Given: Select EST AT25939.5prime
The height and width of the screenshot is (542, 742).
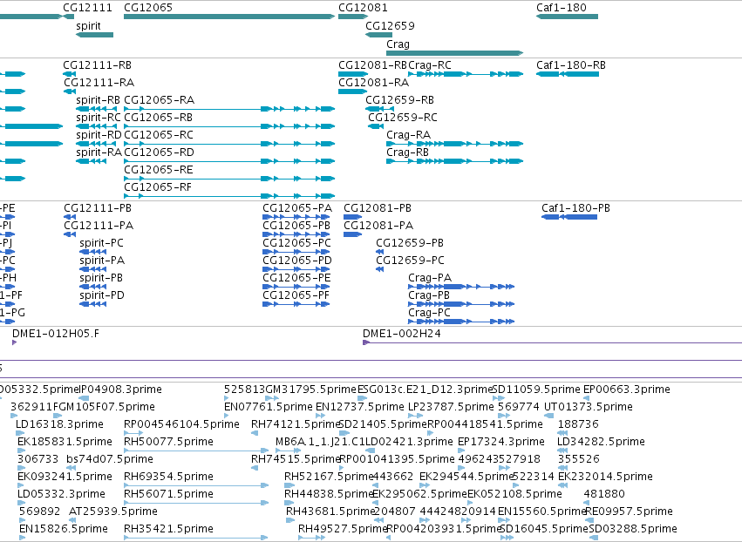Looking at the screenshot, I should pyautogui.click(x=113, y=512).
